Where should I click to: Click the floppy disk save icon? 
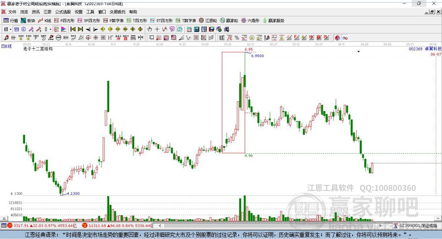(212, 29)
